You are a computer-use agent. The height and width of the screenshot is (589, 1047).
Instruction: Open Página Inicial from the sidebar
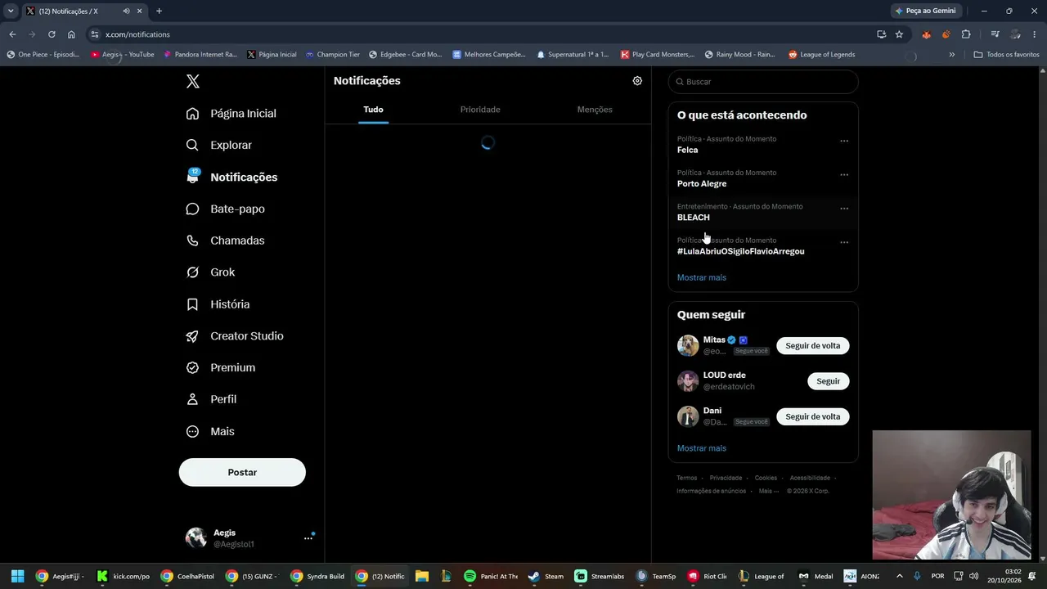point(231,114)
